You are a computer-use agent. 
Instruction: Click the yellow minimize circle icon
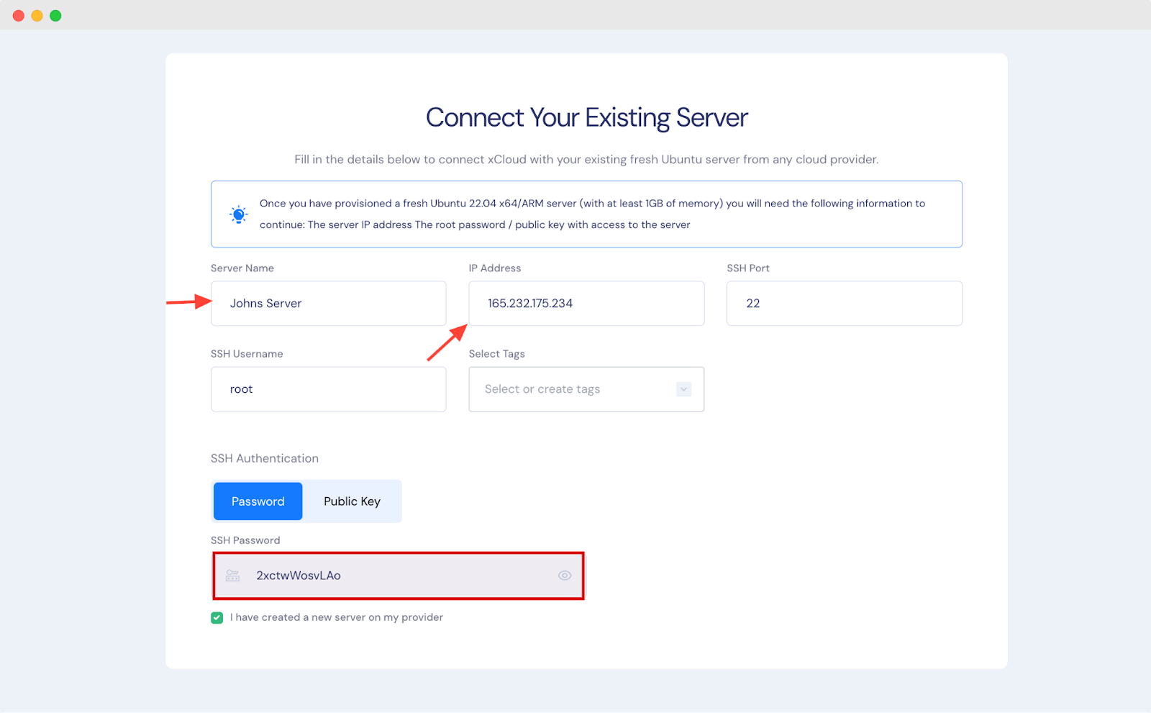pyautogui.click(x=37, y=14)
